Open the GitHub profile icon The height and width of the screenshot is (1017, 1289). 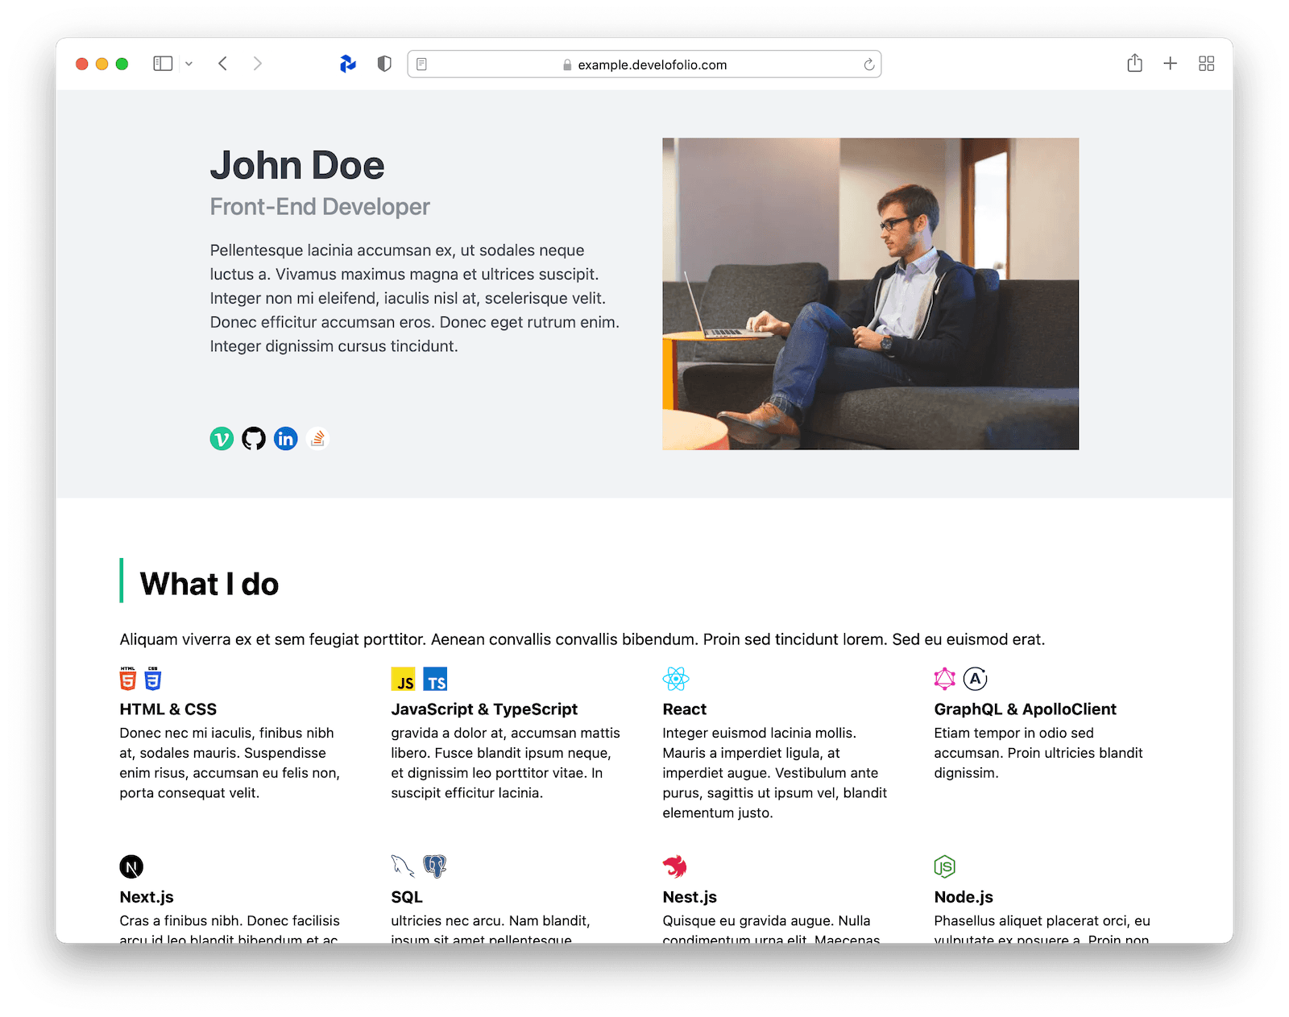[x=254, y=439]
